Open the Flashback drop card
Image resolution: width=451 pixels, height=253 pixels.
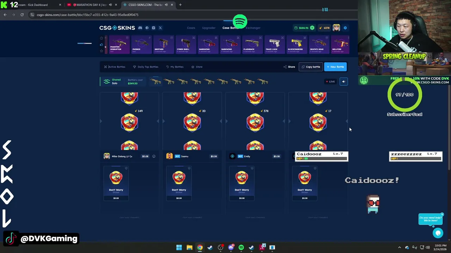click(252, 45)
